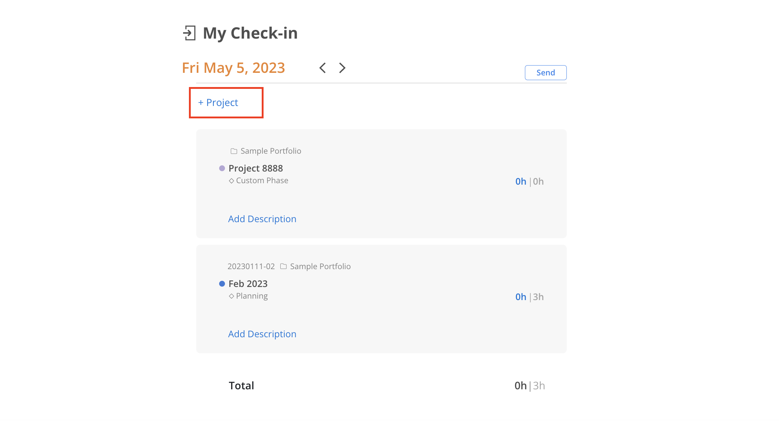Image resolution: width=779 pixels, height=421 pixels.
Task: Go to the next day arrow
Action: point(342,68)
